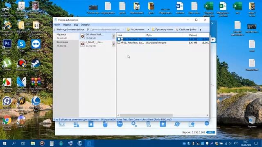
Task: Open the Исключения toolbar item
Action: coord(136,29)
